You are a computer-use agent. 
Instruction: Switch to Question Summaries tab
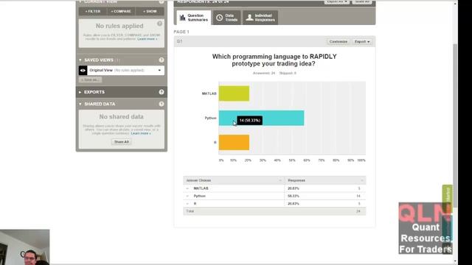194,18
